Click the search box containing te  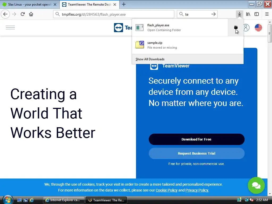tap(197, 14)
